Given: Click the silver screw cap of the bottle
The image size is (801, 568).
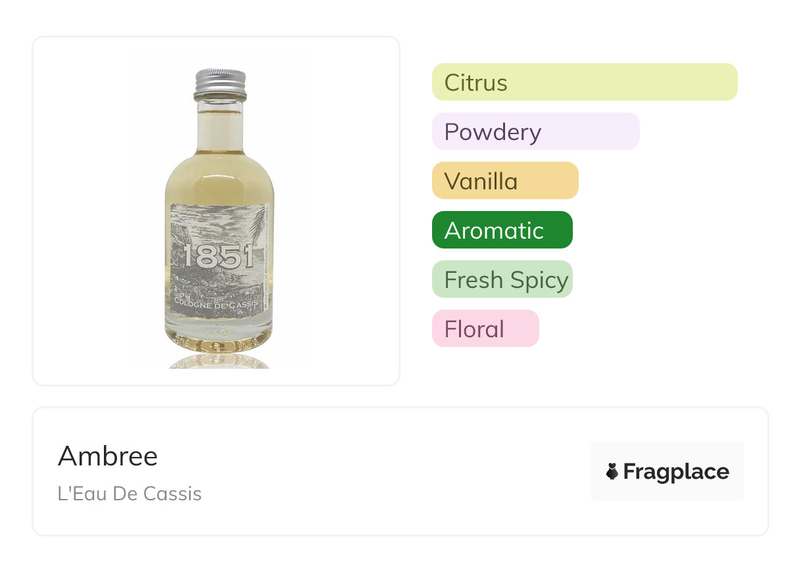Looking at the screenshot, I should click(220, 83).
